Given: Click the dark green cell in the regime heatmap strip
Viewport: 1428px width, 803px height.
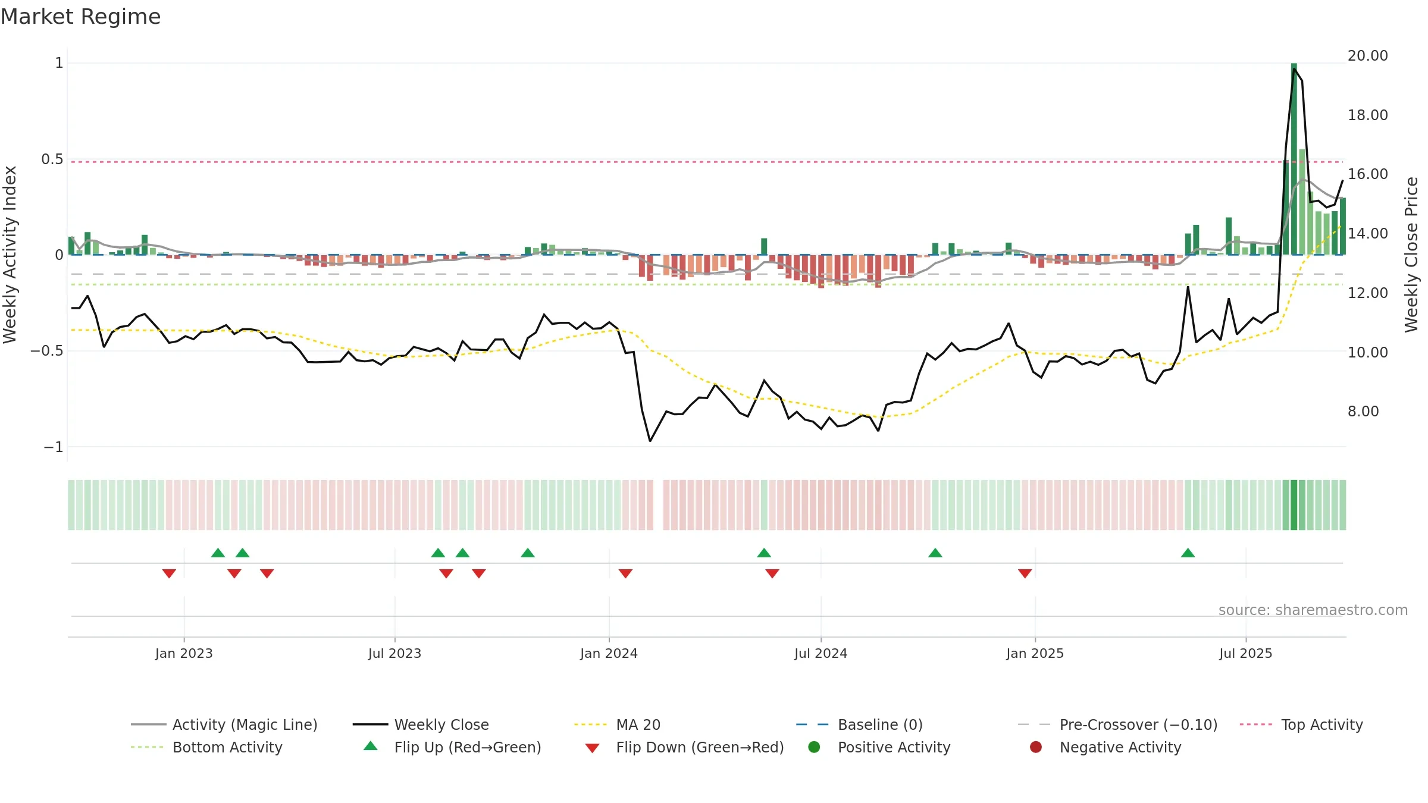Looking at the screenshot, I should coord(1294,505).
